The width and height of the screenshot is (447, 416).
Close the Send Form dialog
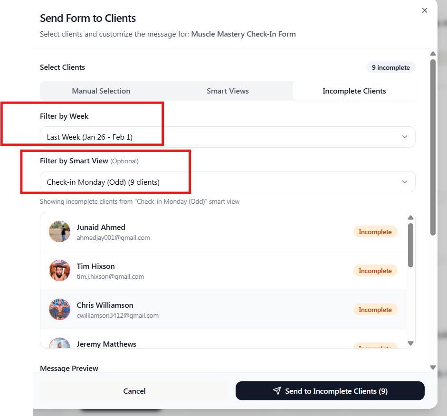(425, 10)
